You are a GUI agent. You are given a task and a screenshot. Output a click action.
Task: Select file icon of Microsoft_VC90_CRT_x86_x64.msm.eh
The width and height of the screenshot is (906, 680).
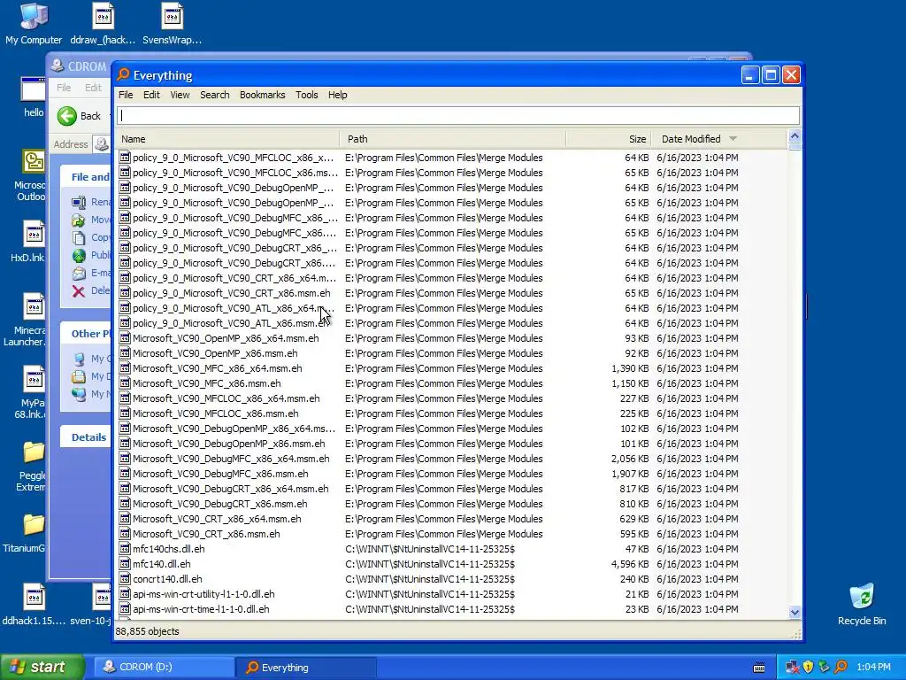click(125, 519)
